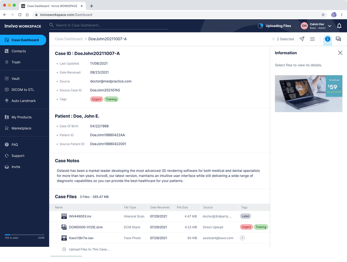The width and height of the screenshot is (347, 262).
Task: Click the Marketplace cart icon
Action: coord(7,128)
